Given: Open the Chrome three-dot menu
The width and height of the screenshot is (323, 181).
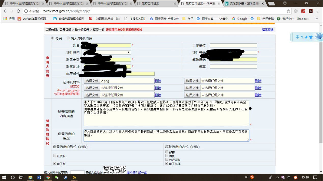Looking at the screenshot, I should pyautogui.click(x=318, y=11).
